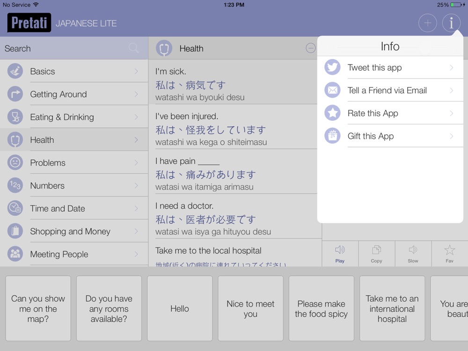Tap the info 'i' button
Viewport: 468px width, 351px height.
451,23
